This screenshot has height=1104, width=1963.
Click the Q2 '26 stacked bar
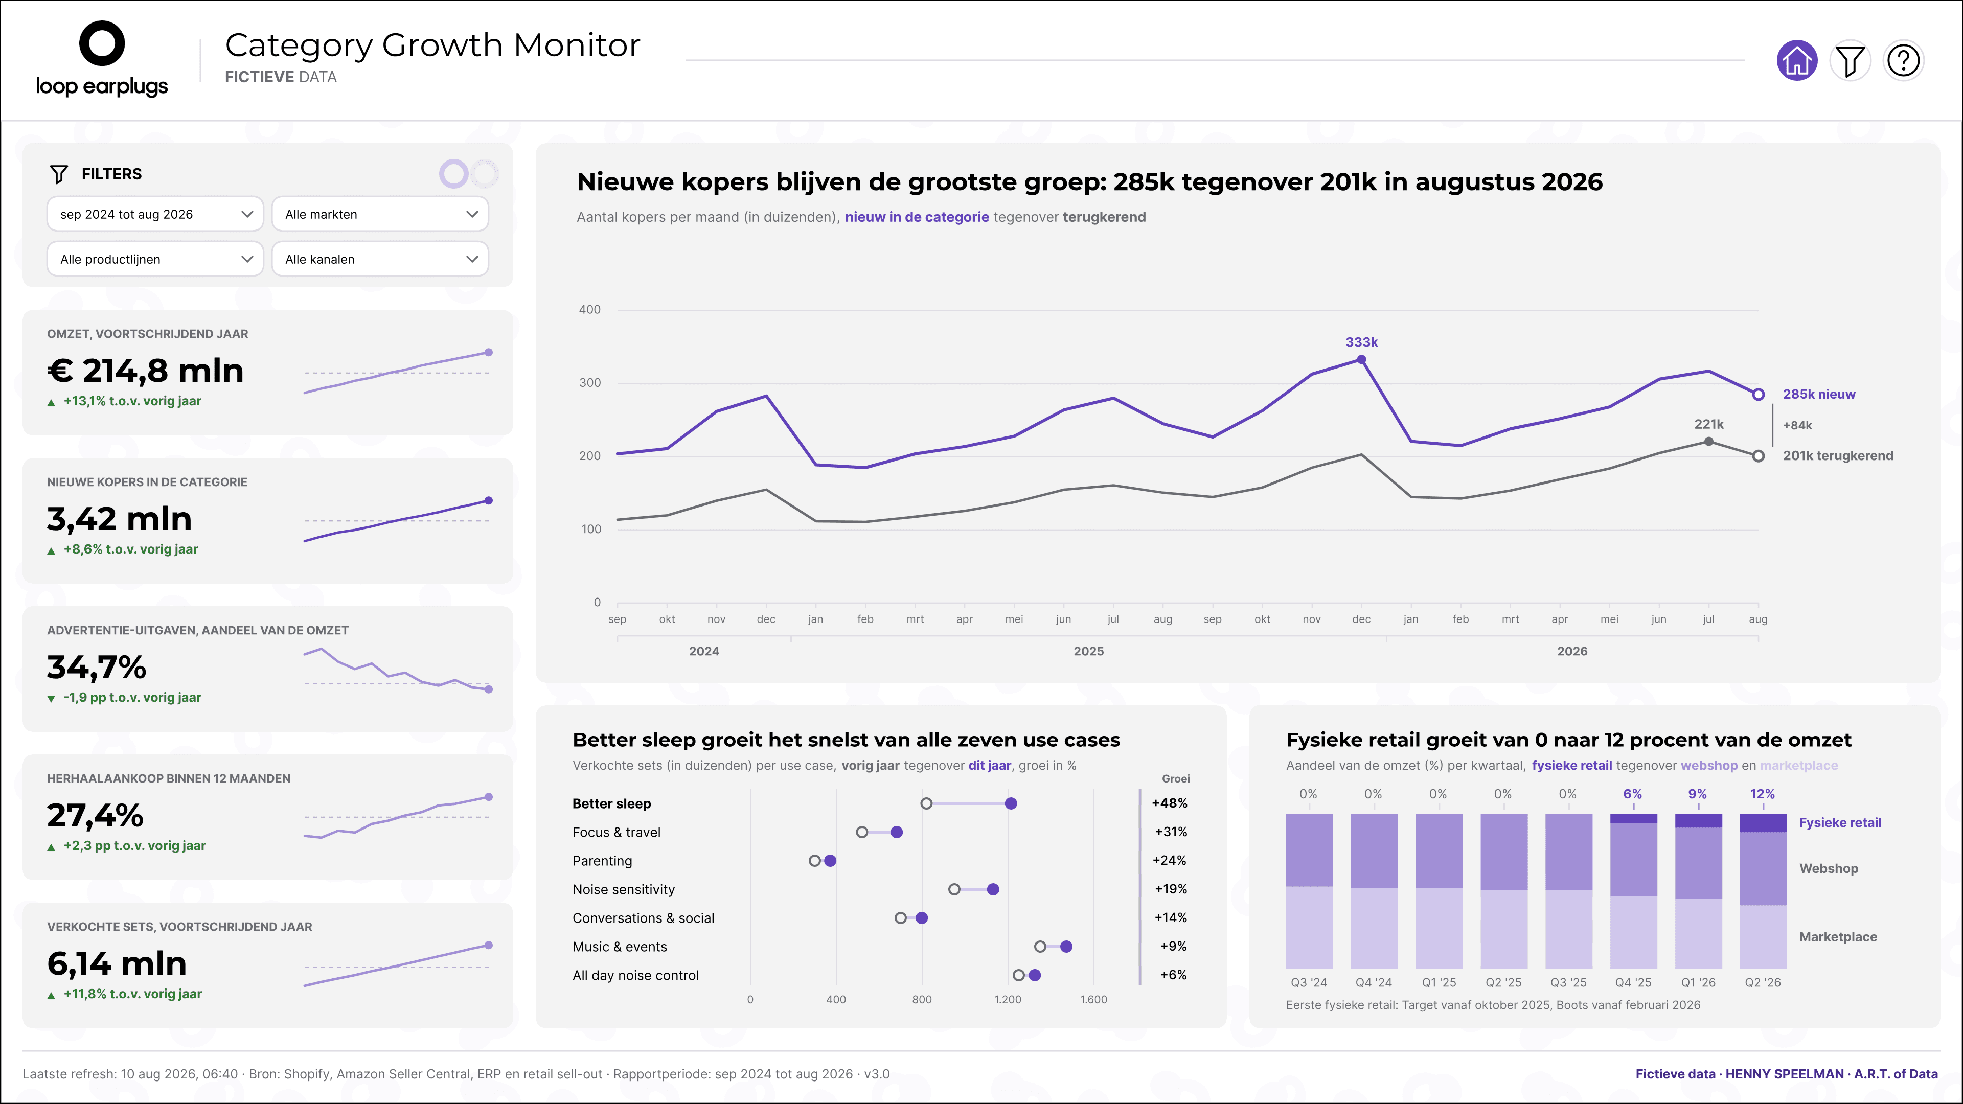click(1763, 891)
